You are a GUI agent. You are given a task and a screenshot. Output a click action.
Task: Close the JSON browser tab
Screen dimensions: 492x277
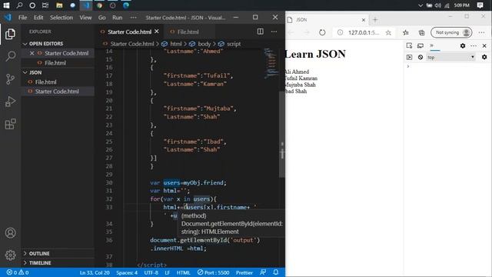(364, 20)
